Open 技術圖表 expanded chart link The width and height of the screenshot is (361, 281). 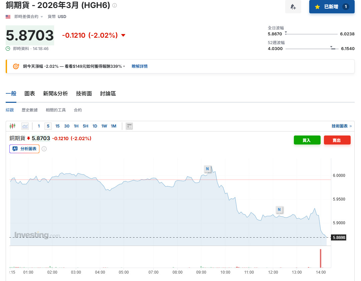point(341,126)
